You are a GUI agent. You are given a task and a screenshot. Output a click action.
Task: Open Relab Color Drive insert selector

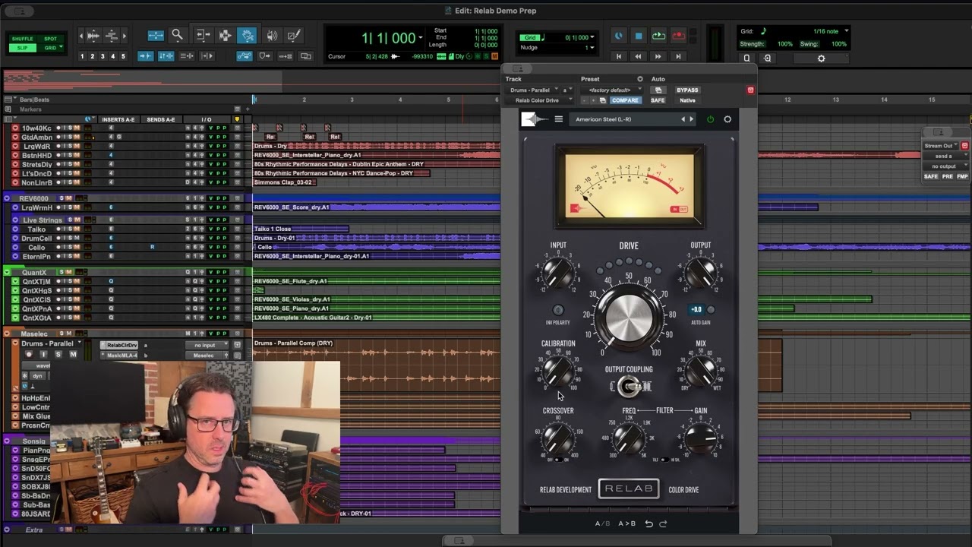point(539,100)
